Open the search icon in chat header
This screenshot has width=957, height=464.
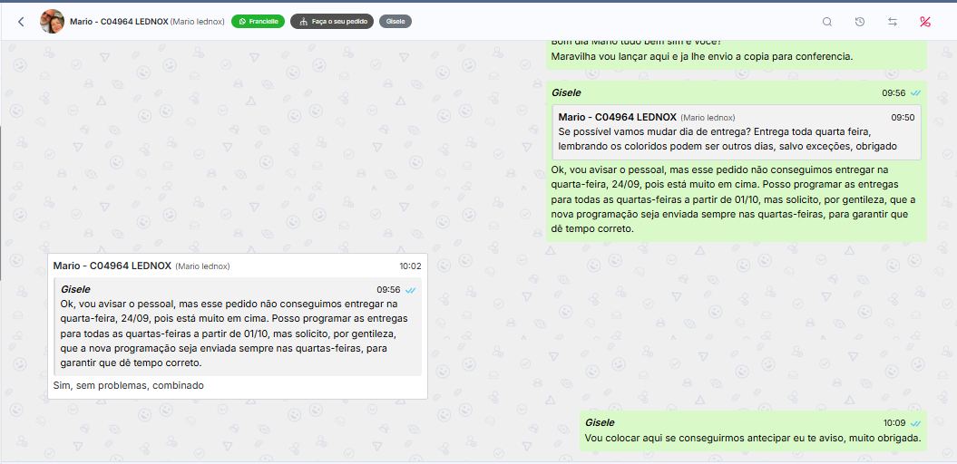pyautogui.click(x=827, y=22)
